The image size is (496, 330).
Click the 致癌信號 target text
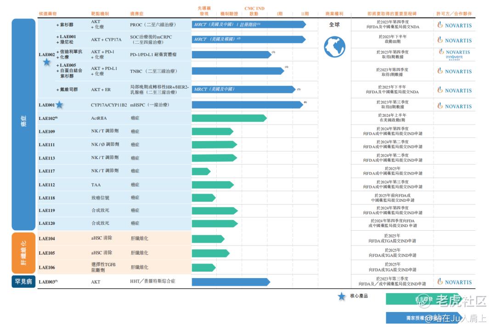(x=100, y=198)
